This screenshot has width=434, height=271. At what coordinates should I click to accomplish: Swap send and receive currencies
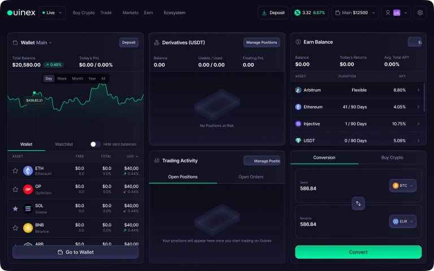358,203
